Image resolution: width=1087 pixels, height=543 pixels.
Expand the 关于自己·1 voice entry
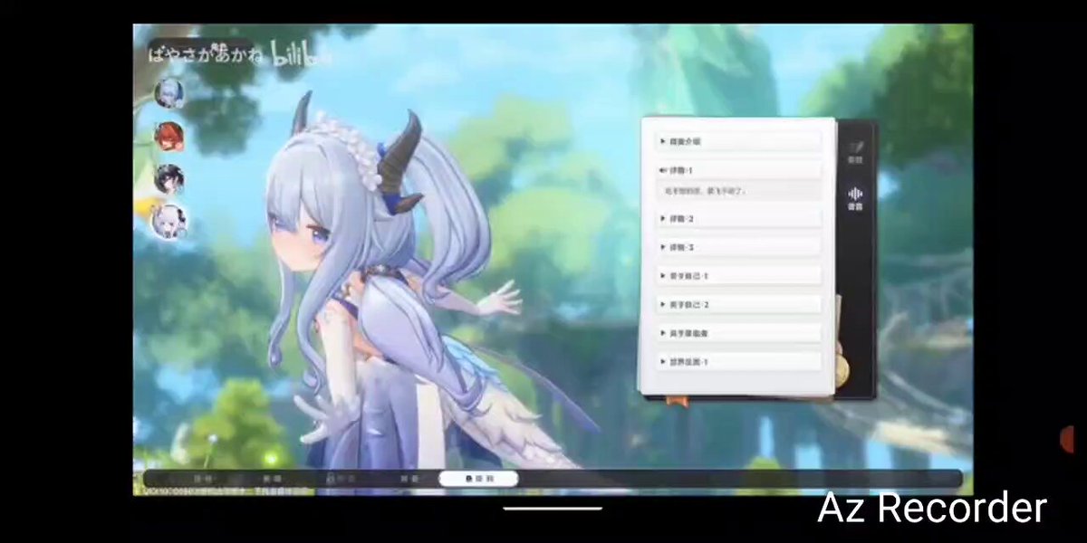click(738, 275)
